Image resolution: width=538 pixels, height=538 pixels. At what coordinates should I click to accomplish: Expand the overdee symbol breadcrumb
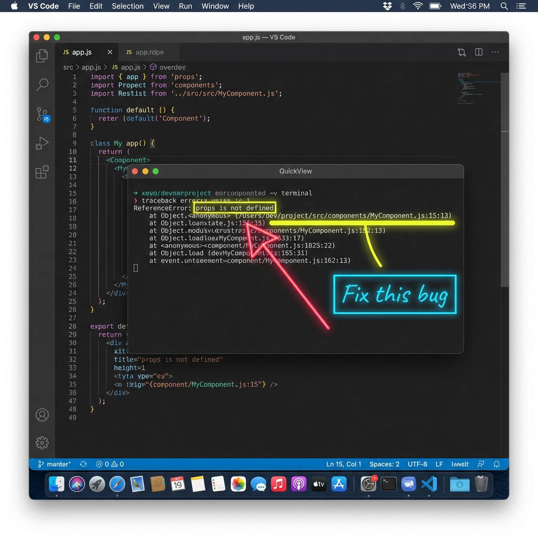click(x=172, y=67)
